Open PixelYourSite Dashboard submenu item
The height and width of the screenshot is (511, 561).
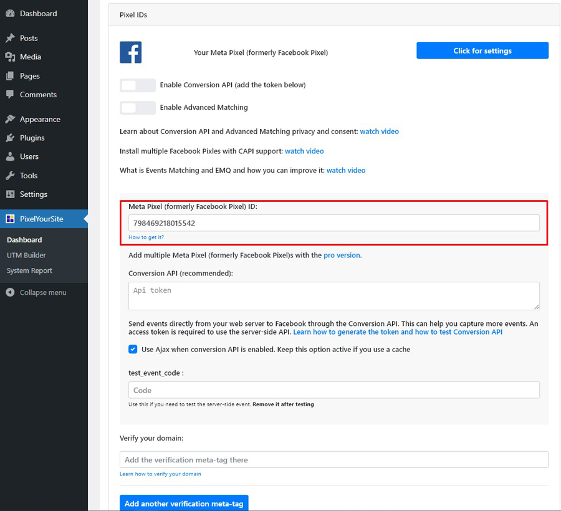click(24, 240)
